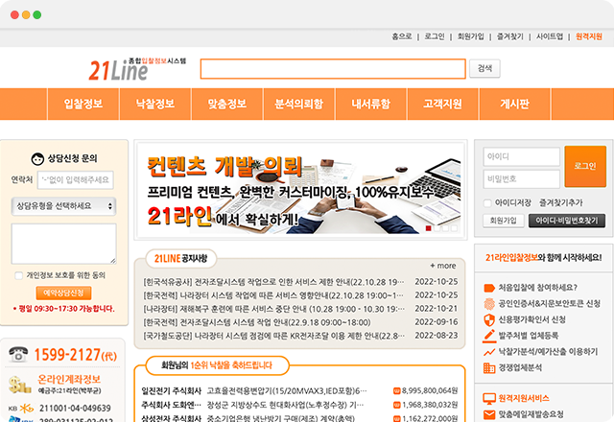
Task: Click the orange tag icon for 처음입찰에 참여하세요?
Action: click(489, 288)
